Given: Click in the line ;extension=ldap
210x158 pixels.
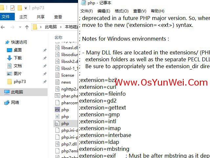Looking at the screenshot, I should pos(99,142).
